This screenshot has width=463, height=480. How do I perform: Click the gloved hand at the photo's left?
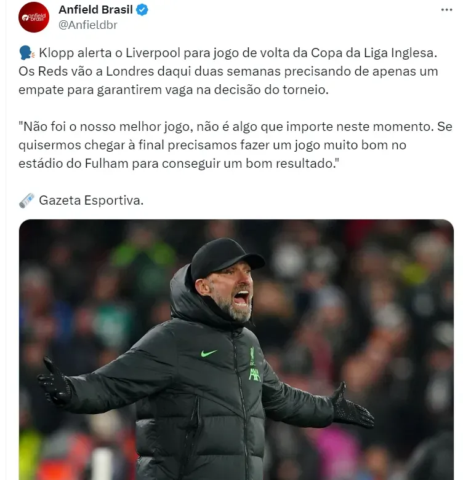tap(55, 380)
